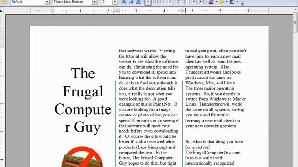Click 'spend 10 minutes or so seeing if'
298x167 pixels.
coord(149,121)
